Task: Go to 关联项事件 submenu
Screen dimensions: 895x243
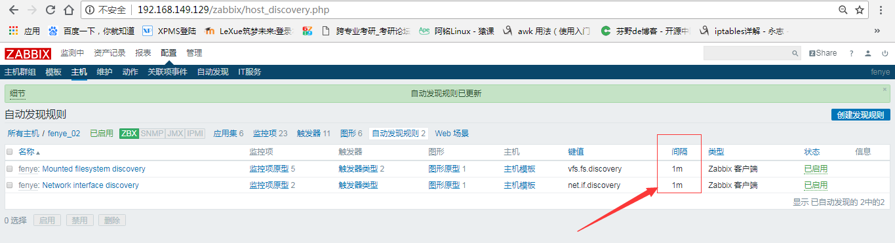Action: [167, 72]
